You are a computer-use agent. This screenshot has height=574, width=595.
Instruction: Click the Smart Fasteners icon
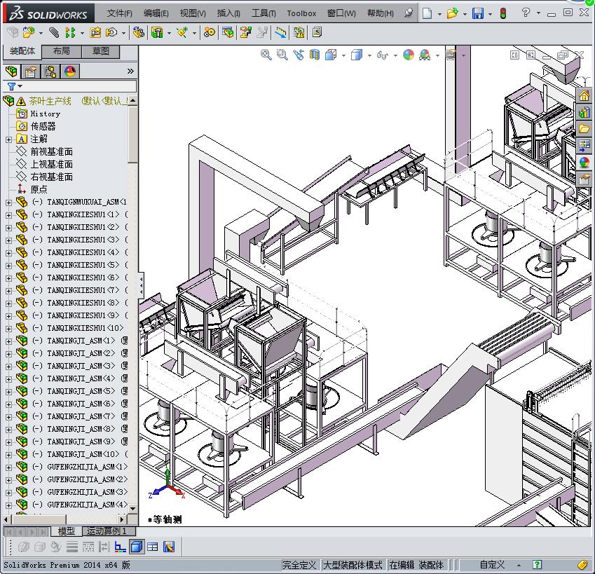coord(95,33)
